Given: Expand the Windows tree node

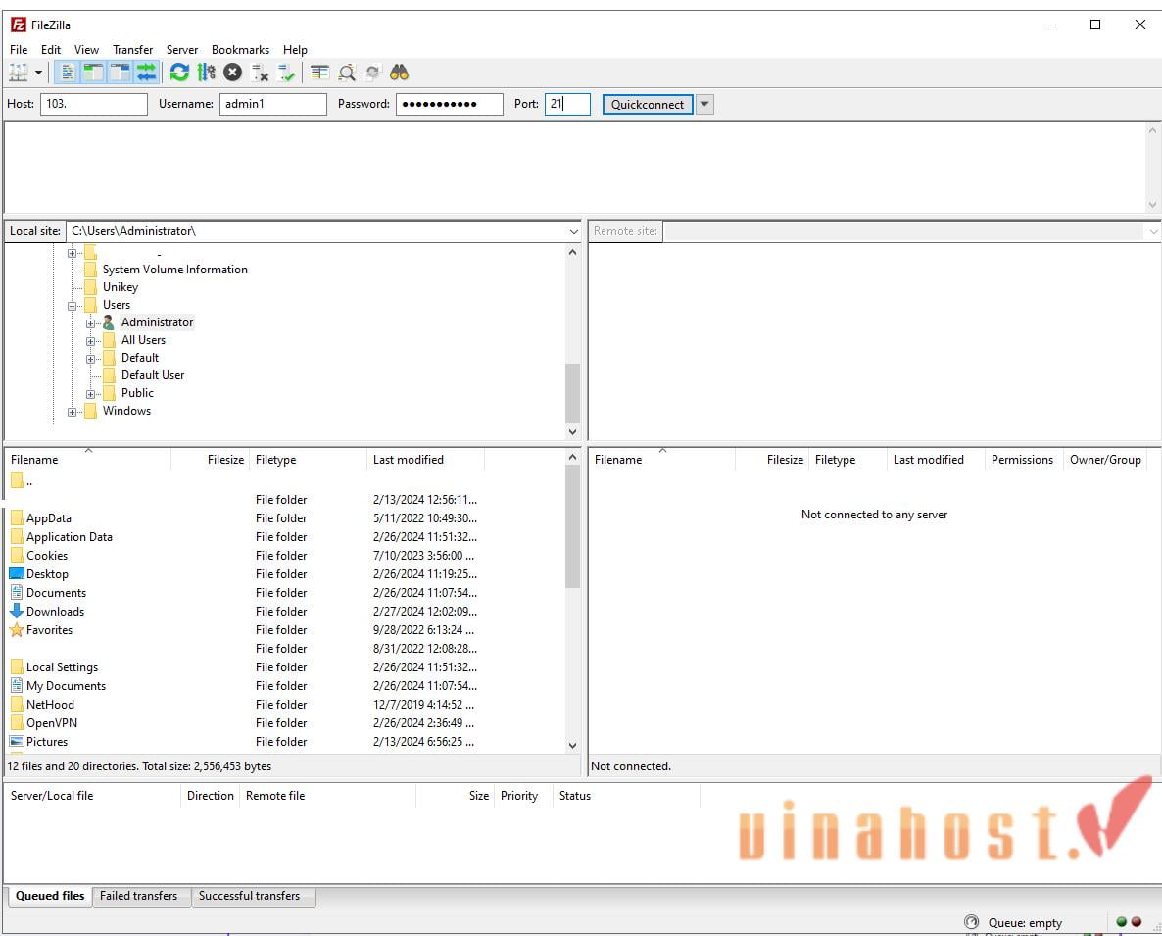Looking at the screenshot, I should pyautogui.click(x=72, y=412).
